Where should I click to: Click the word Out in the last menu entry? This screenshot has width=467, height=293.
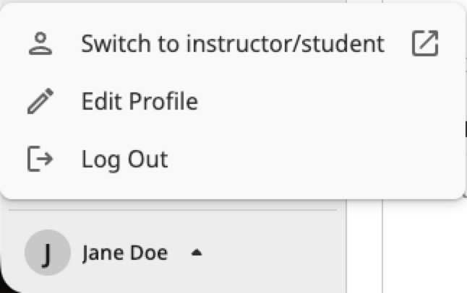coord(147,159)
